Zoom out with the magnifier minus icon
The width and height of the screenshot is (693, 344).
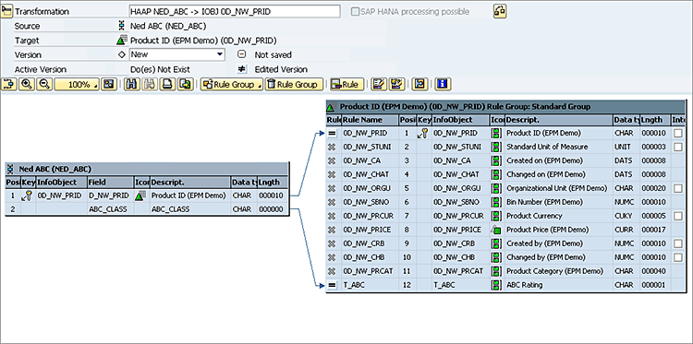(x=44, y=84)
